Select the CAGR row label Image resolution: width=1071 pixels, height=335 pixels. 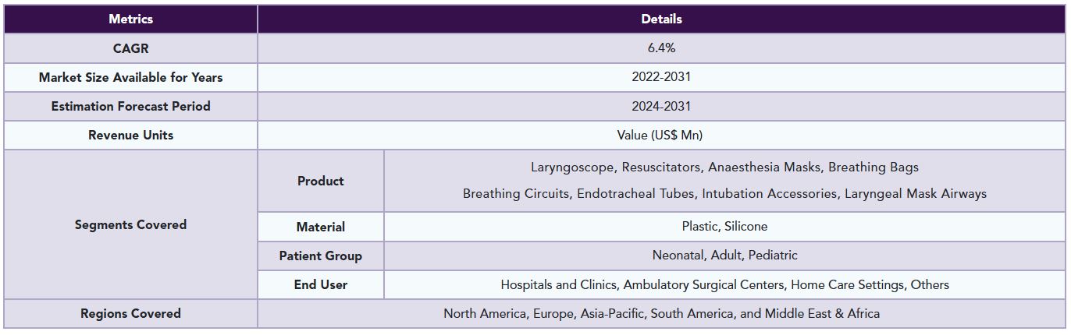click(x=130, y=48)
